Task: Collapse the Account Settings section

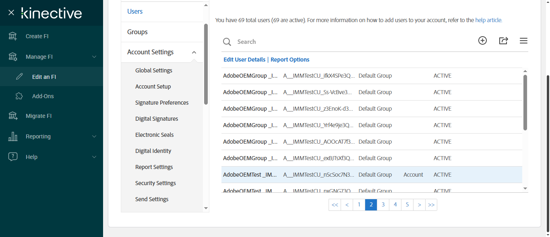Action: pos(194,52)
